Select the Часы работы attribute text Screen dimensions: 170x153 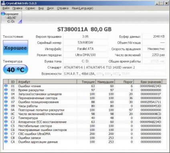(28, 106)
